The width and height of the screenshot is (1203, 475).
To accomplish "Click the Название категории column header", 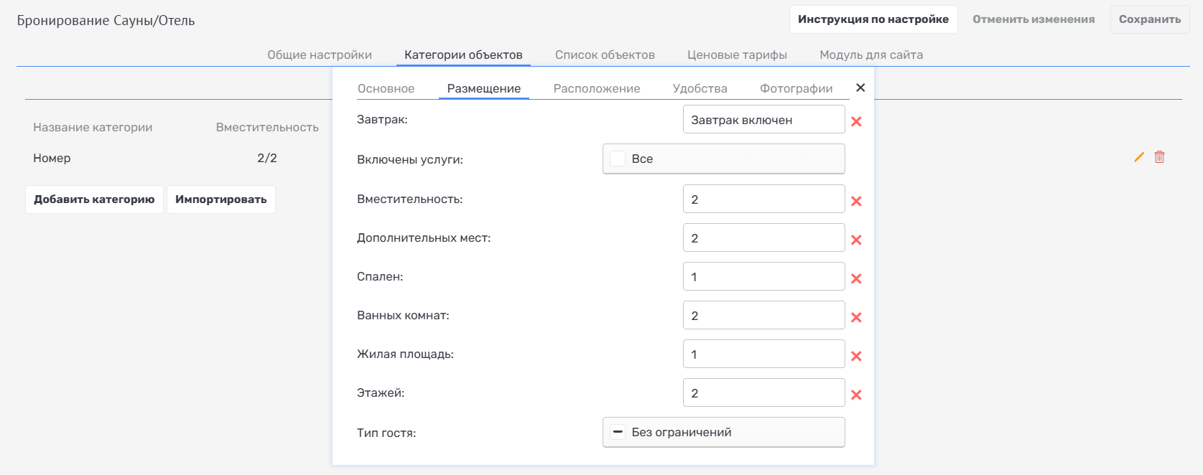I will click(93, 128).
